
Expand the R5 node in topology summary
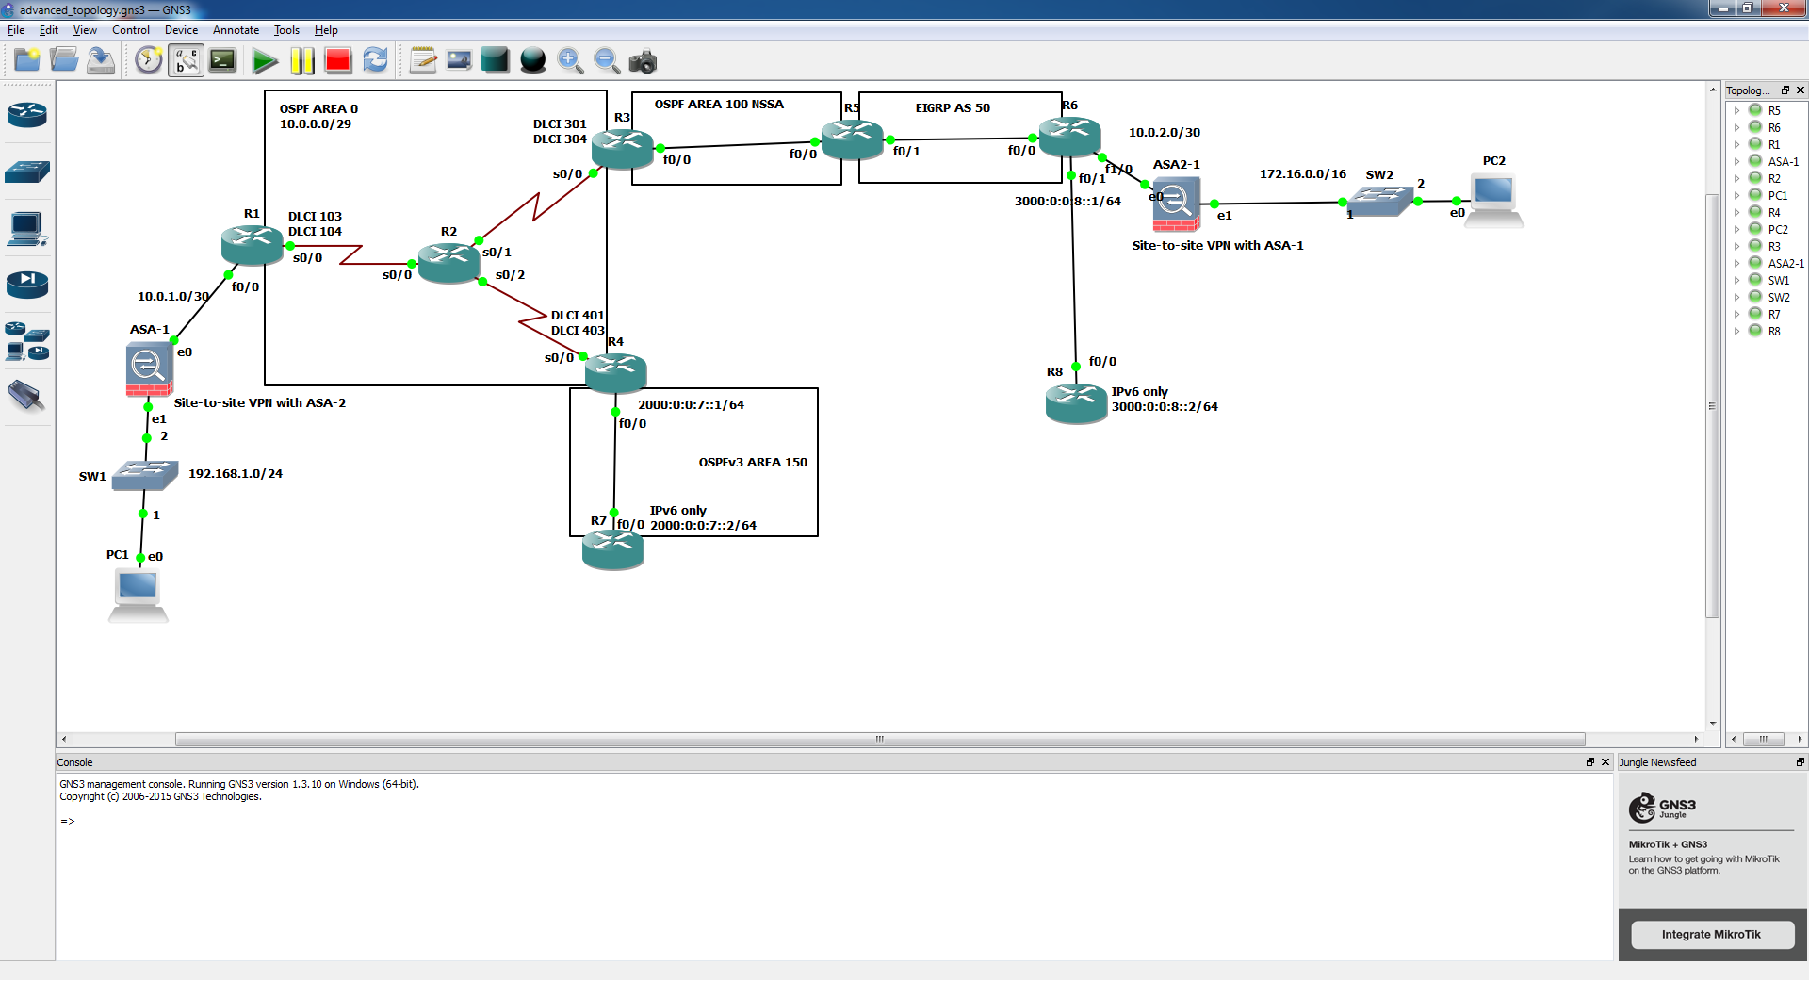(x=1736, y=111)
